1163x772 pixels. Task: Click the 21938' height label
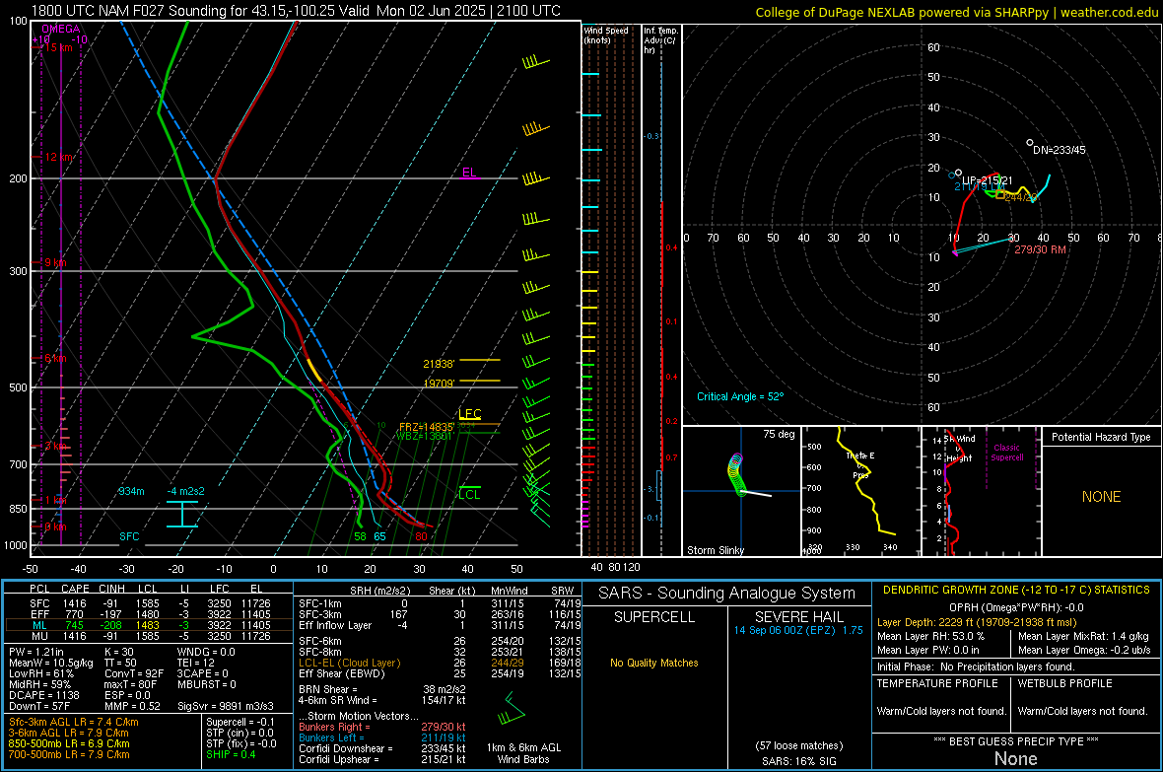pos(439,365)
